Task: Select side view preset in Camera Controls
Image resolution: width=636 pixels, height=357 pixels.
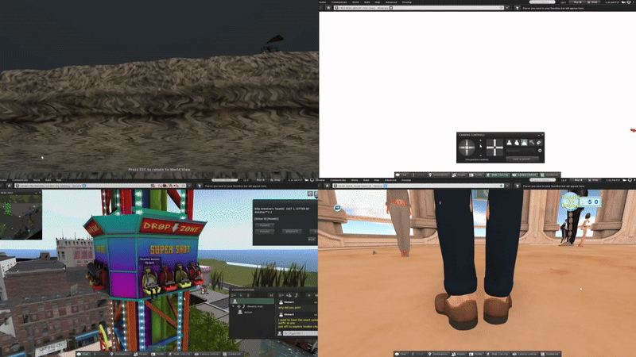Action: click(517, 143)
